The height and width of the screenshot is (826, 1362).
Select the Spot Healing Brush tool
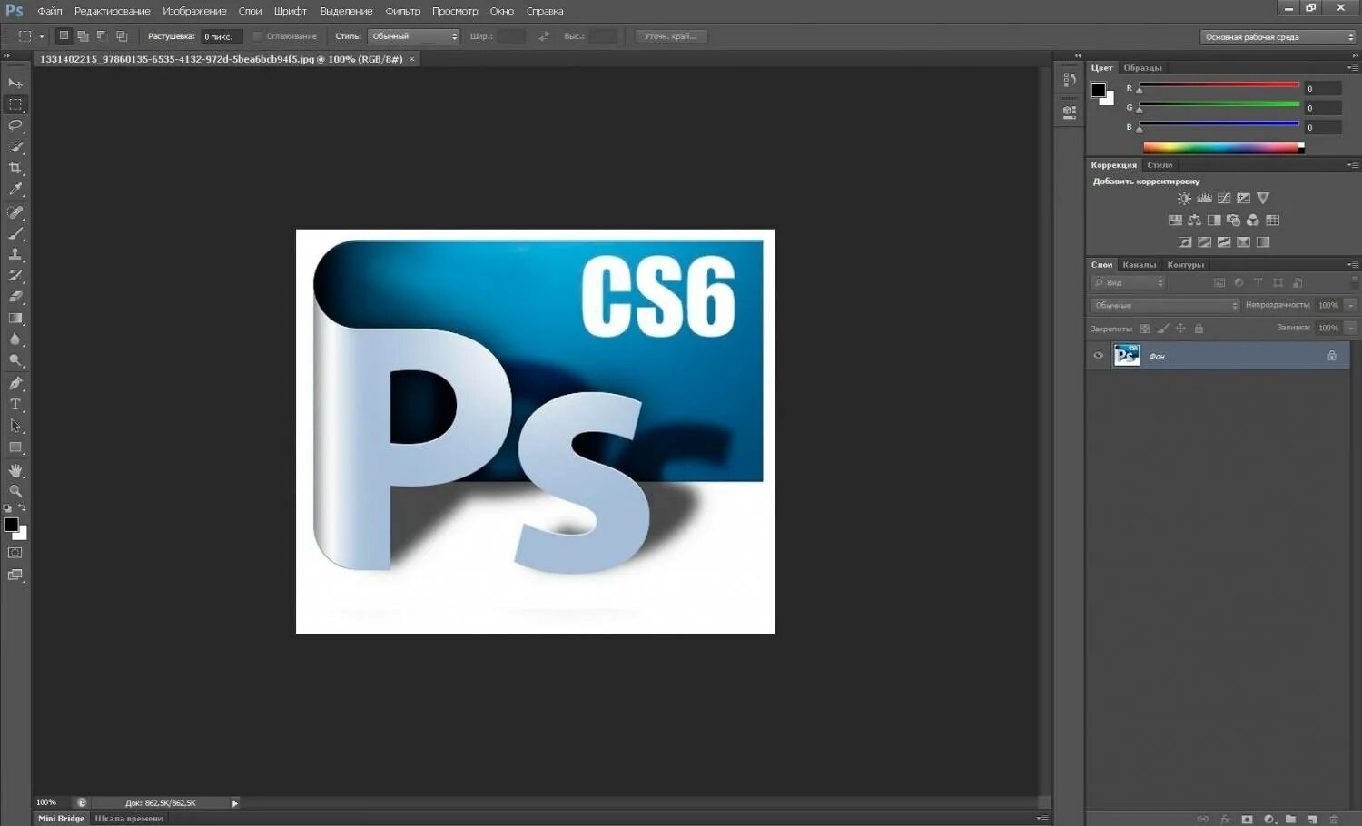tap(15, 212)
